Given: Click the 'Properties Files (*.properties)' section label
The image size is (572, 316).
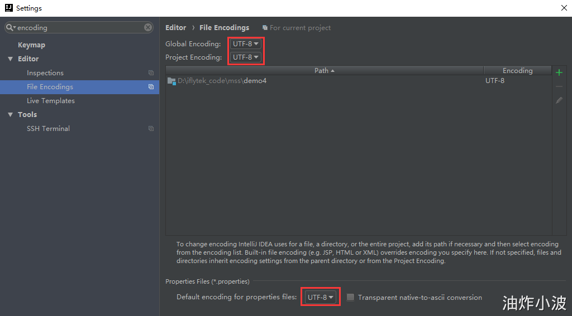Looking at the screenshot, I should (x=207, y=281).
